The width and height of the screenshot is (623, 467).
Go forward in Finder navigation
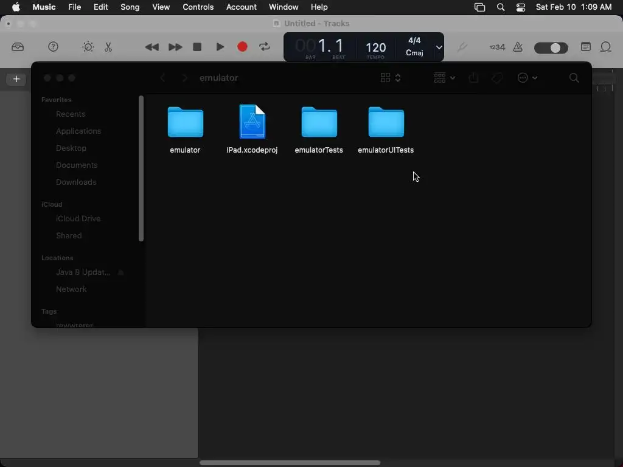tap(184, 78)
